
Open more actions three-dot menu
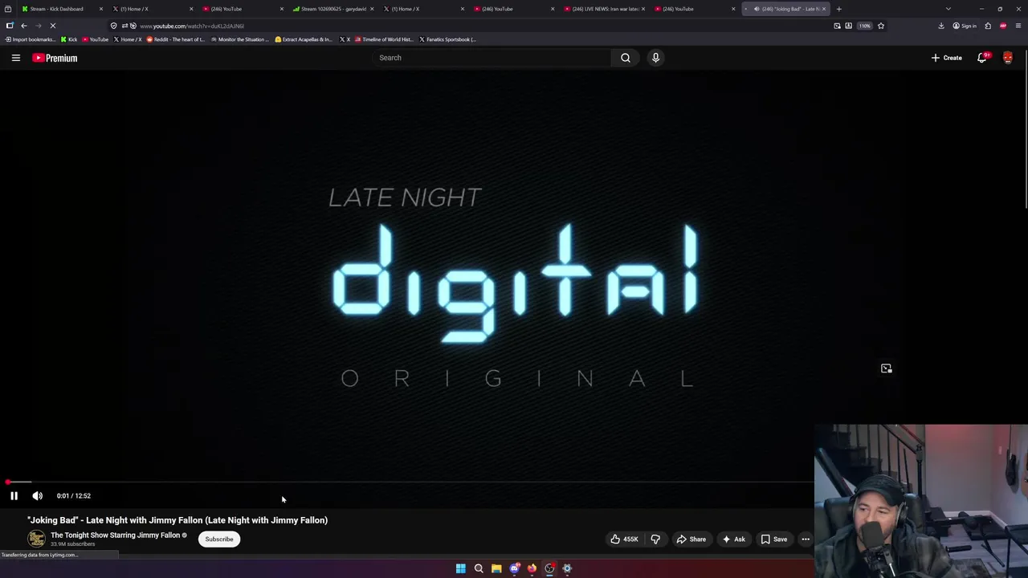(x=806, y=539)
